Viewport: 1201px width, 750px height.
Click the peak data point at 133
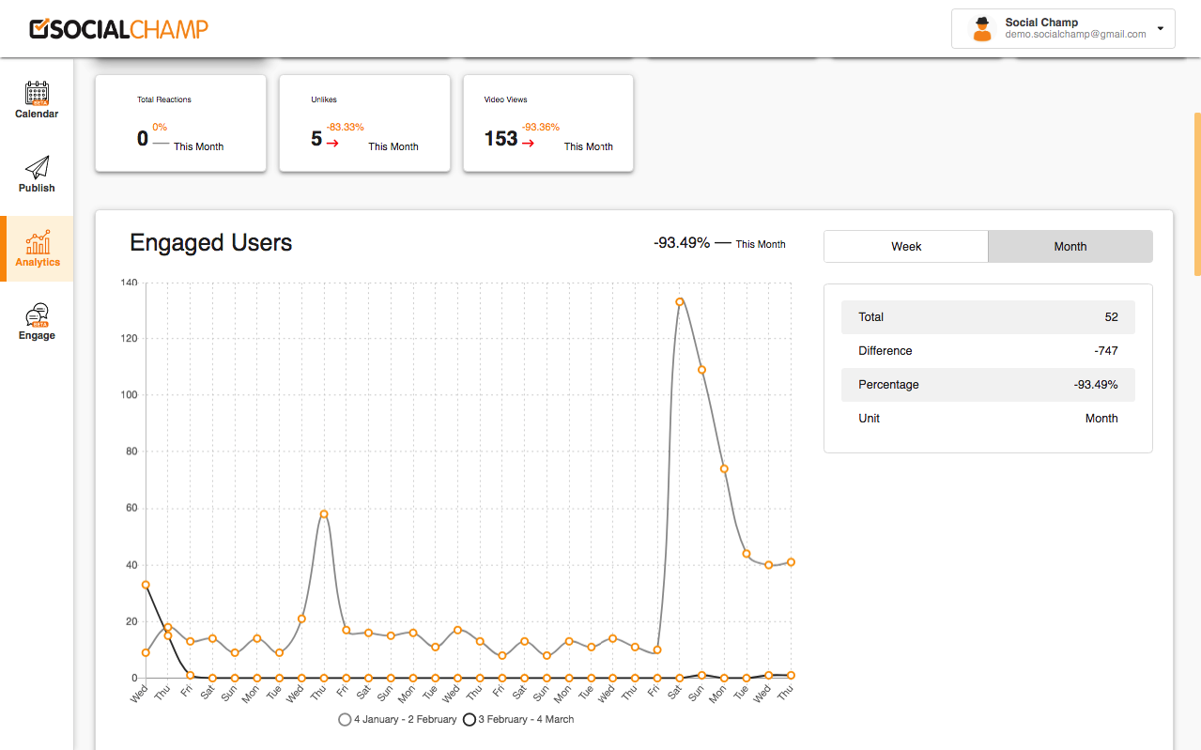click(x=679, y=302)
